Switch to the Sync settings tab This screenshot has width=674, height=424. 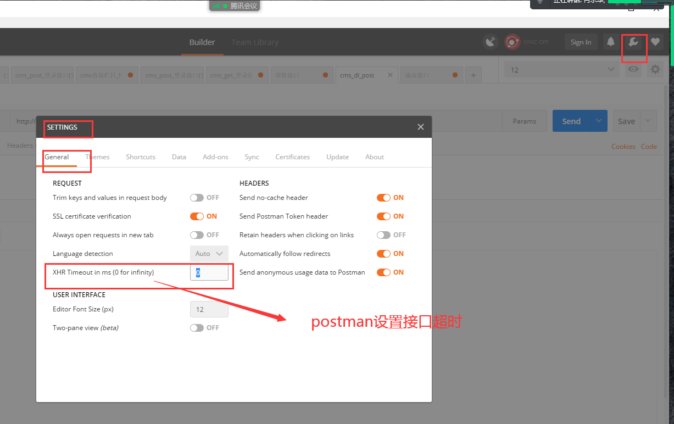pyautogui.click(x=252, y=157)
